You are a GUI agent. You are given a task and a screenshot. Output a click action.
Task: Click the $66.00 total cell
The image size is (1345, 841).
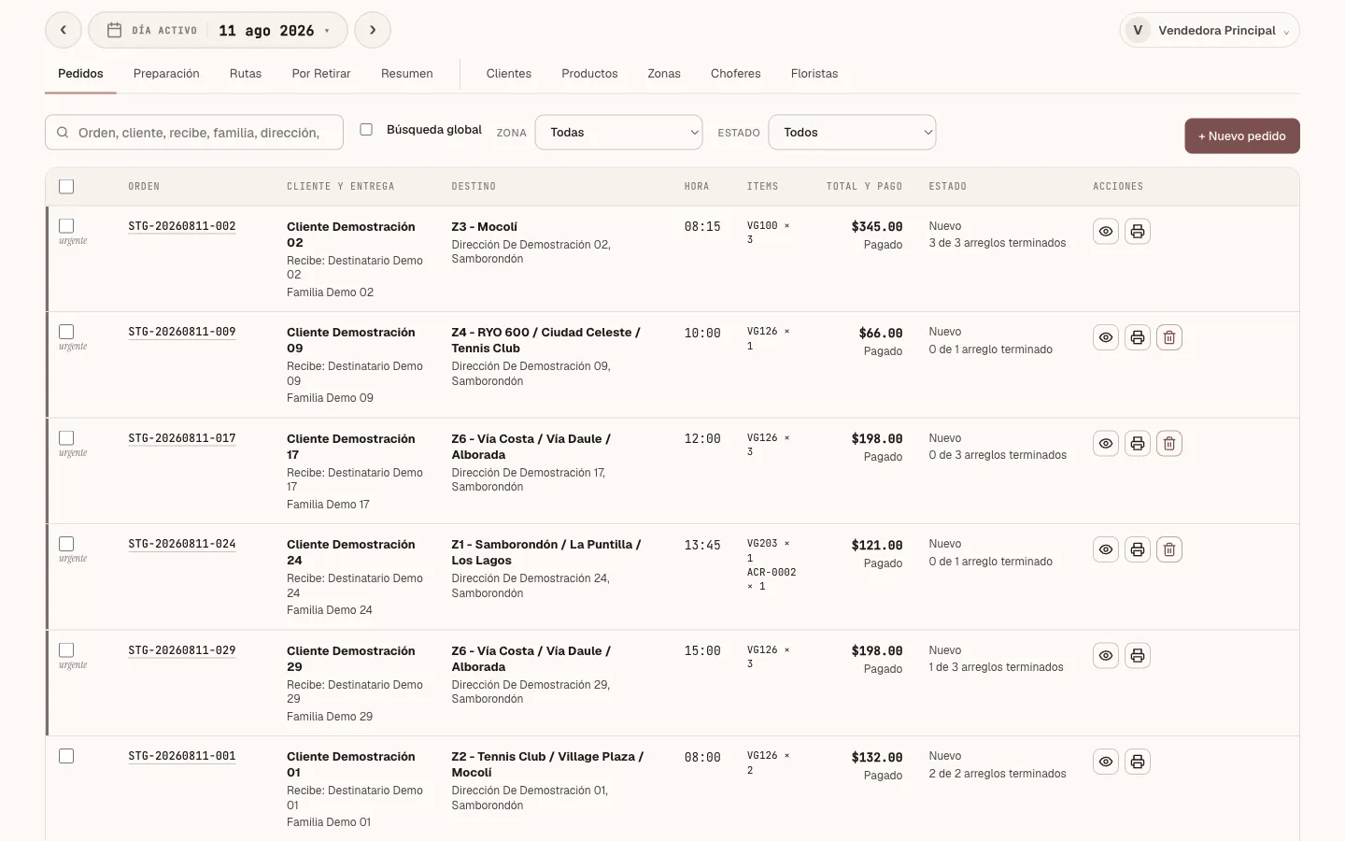point(881,334)
